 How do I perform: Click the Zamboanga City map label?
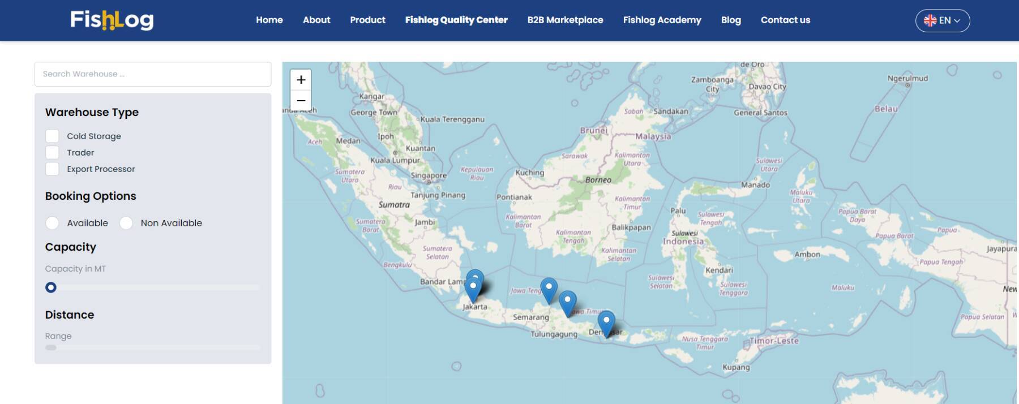[712, 84]
